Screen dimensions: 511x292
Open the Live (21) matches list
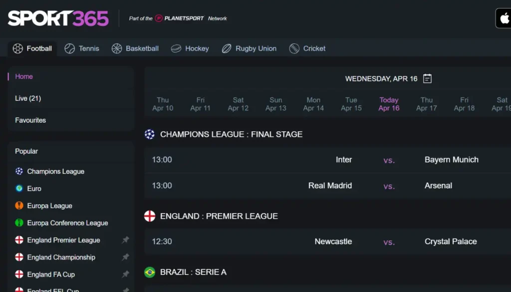[x=28, y=98]
